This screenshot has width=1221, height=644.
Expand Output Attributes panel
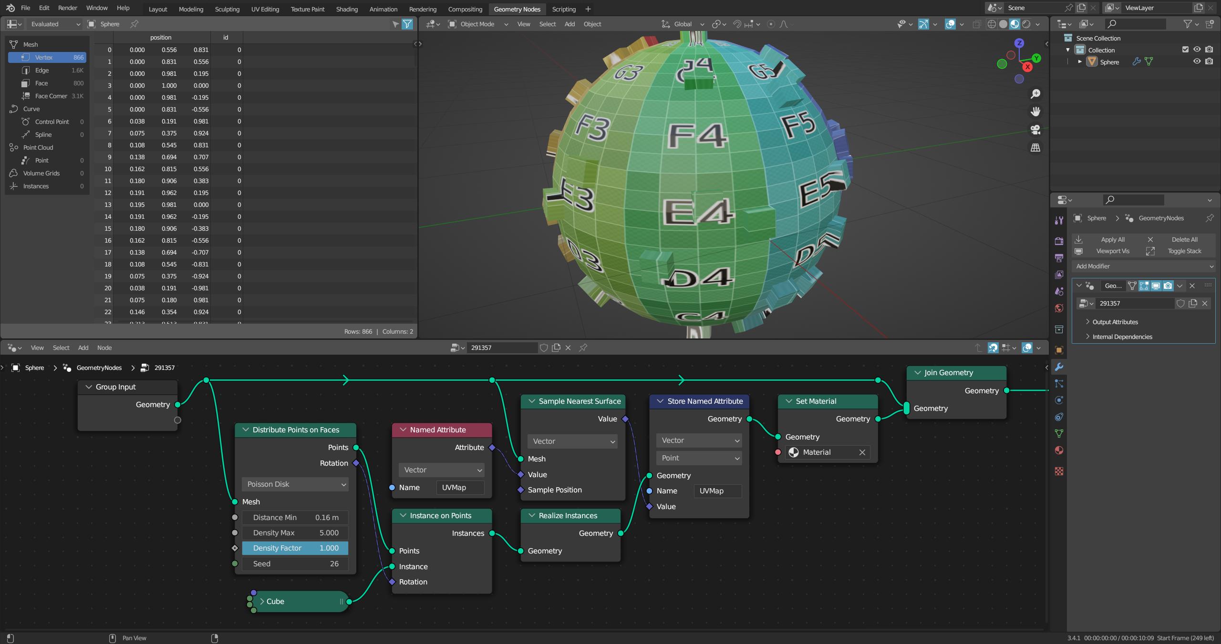coord(1114,322)
